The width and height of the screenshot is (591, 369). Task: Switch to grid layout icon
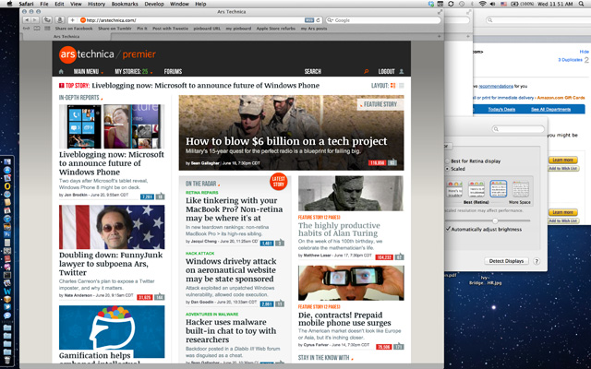point(393,86)
